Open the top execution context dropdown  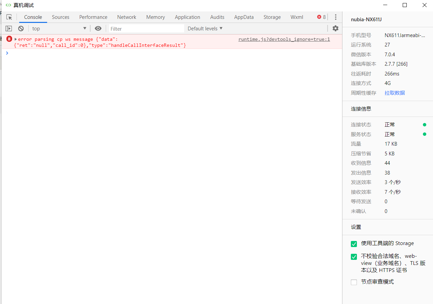pyautogui.click(x=59, y=29)
